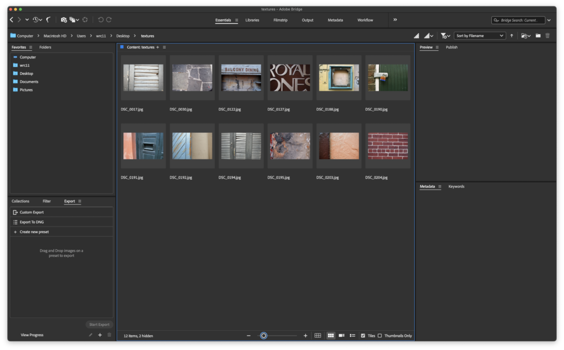
Task: Click the plus to enlarge thumbnails
Action: tap(306, 336)
